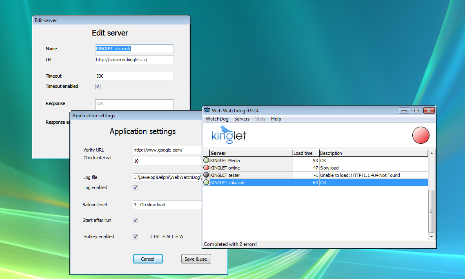Image resolution: width=465 pixels, height=279 pixels.
Task: Click the Response field showing OK
Action: click(134, 105)
